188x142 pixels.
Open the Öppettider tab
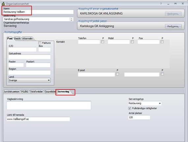tap(50, 92)
